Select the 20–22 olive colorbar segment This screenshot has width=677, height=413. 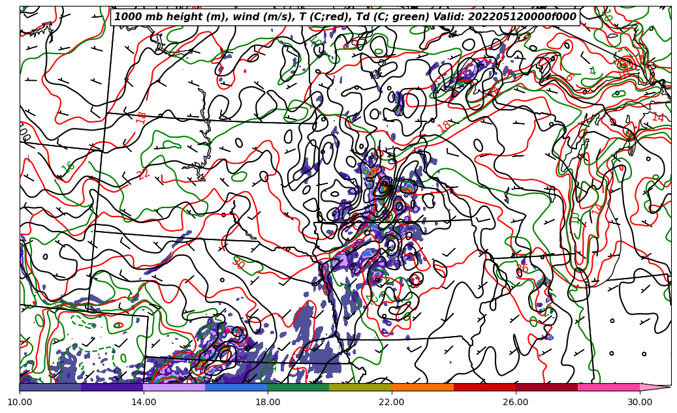click(360, 387)
